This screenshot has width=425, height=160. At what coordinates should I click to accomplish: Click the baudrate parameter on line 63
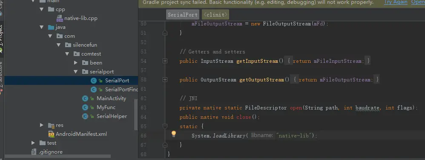[x=367, y=108]
